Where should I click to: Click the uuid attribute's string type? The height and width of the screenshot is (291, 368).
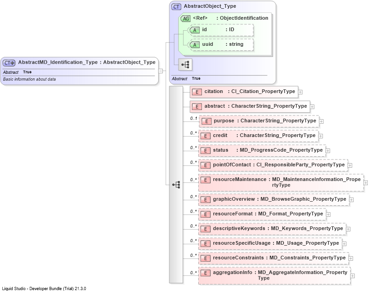(x=236, y=44)
